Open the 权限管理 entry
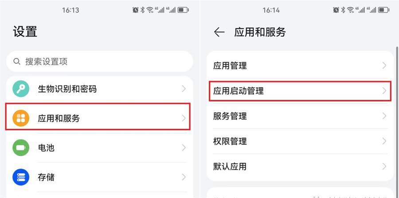399x198 pixels. coord(231,142)
